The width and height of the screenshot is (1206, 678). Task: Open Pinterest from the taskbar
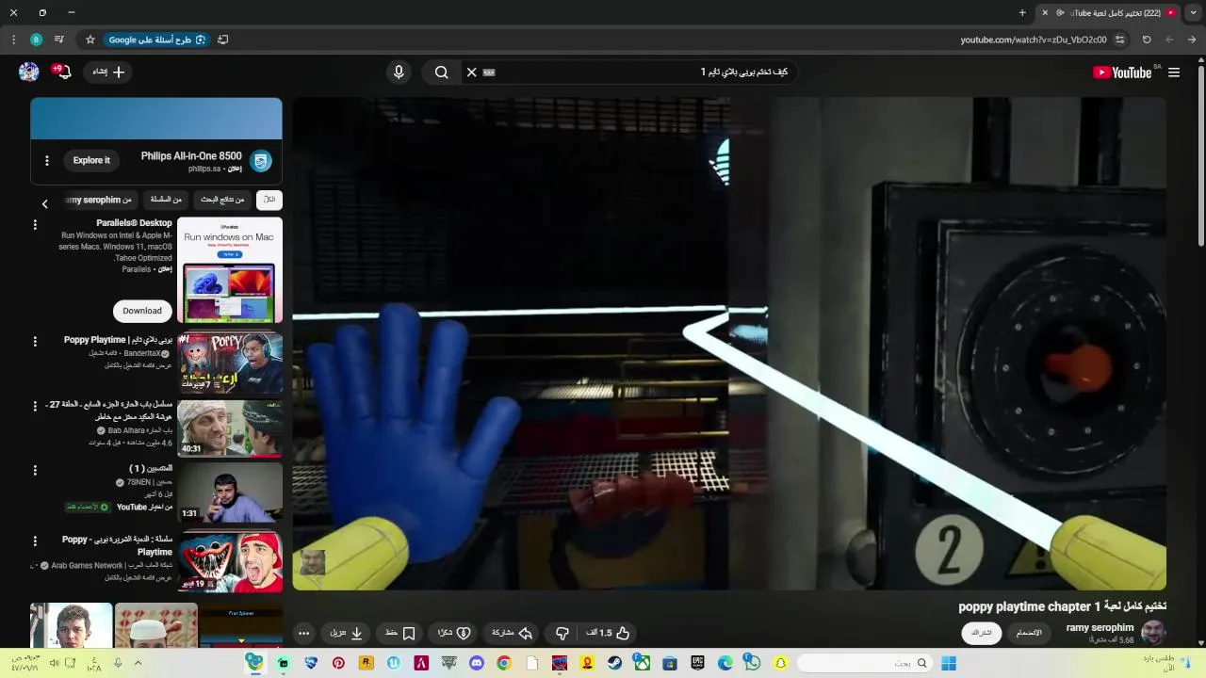[x=338, y=663]
